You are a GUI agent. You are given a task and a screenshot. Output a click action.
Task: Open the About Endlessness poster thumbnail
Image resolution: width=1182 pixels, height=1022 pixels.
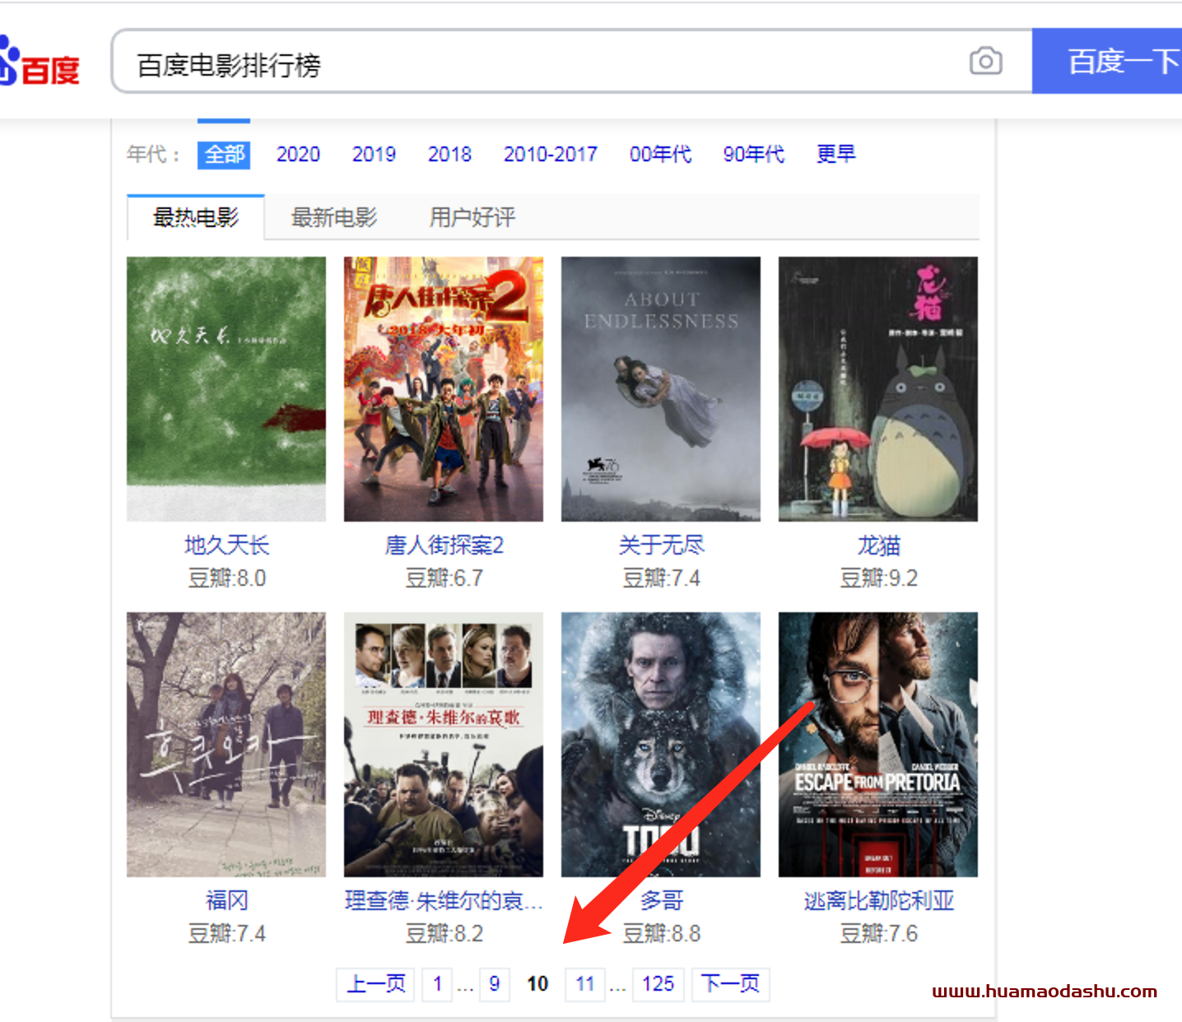tap(661, 389)
